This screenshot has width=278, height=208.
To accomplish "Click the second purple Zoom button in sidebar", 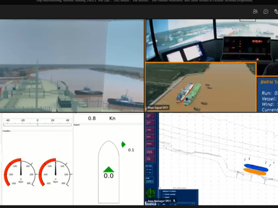I will click(x=150, y=123).
